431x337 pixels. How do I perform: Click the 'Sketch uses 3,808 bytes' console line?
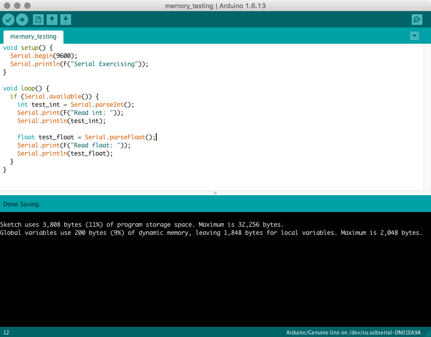pyautogui.click(x=142, y=224)
